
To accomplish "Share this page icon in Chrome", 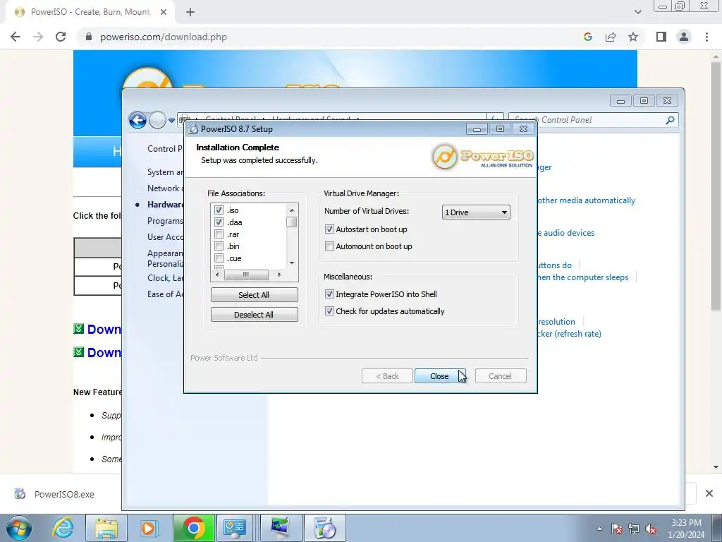I will [x=611, y=37].
